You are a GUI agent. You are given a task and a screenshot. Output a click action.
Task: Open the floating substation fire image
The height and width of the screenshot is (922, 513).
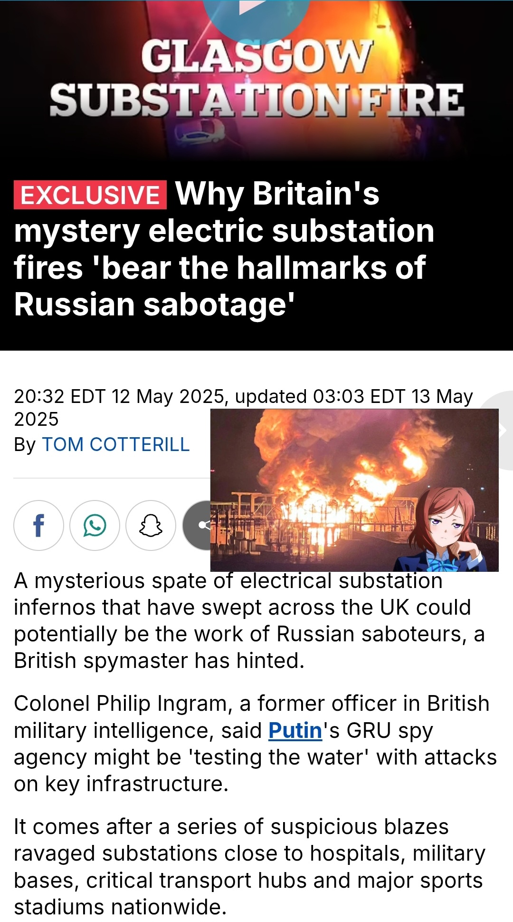pyautogui.click(x=354, y=490)
